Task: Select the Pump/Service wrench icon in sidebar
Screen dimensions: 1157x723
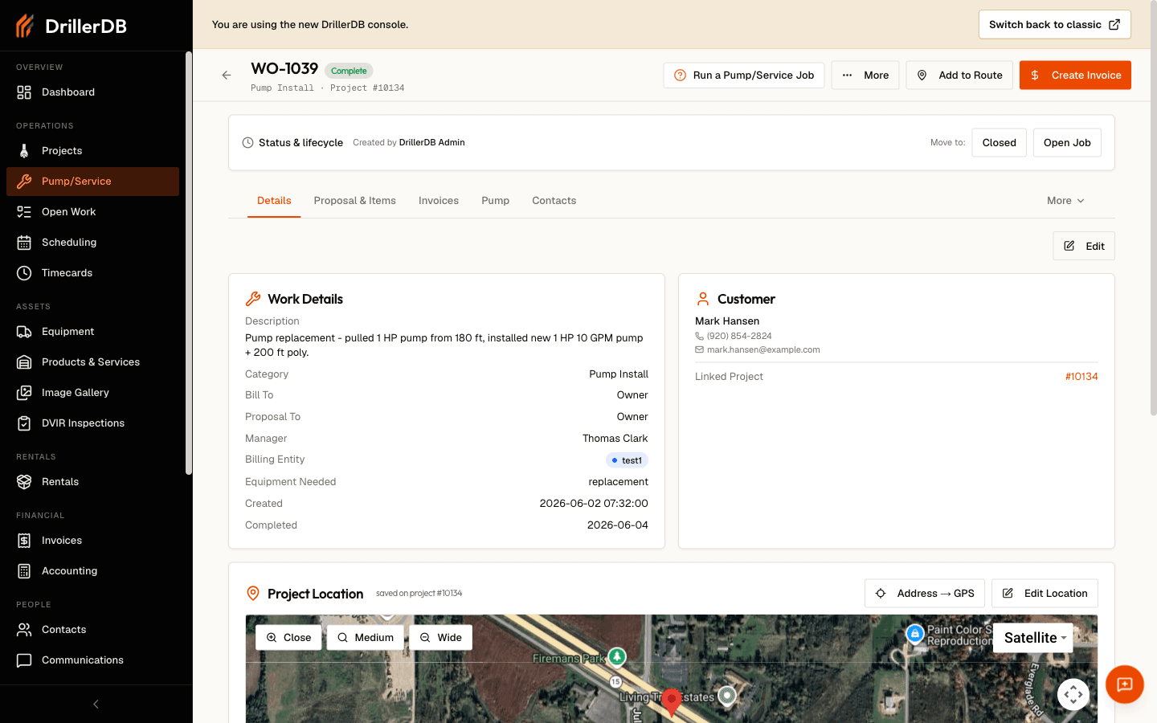Action: (x=24, y=182)
